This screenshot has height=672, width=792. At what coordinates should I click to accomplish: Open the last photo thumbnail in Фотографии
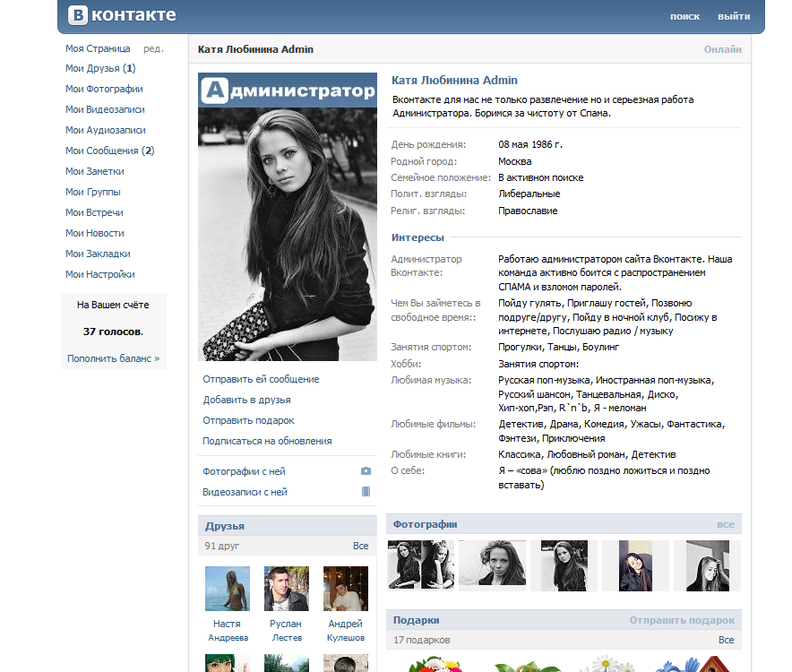[x=707, y=565]
